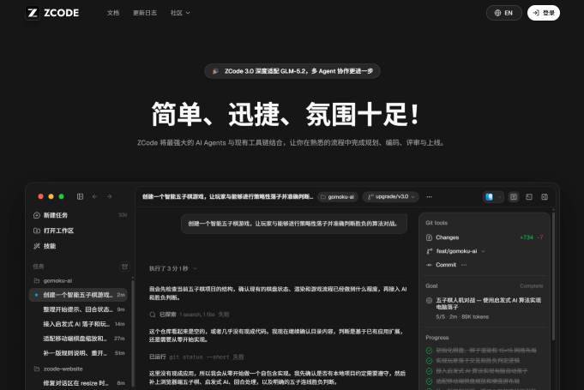Screen dimensions: 584x390
Task: Click the conversation title in the app header
Action: click(227, 196)
